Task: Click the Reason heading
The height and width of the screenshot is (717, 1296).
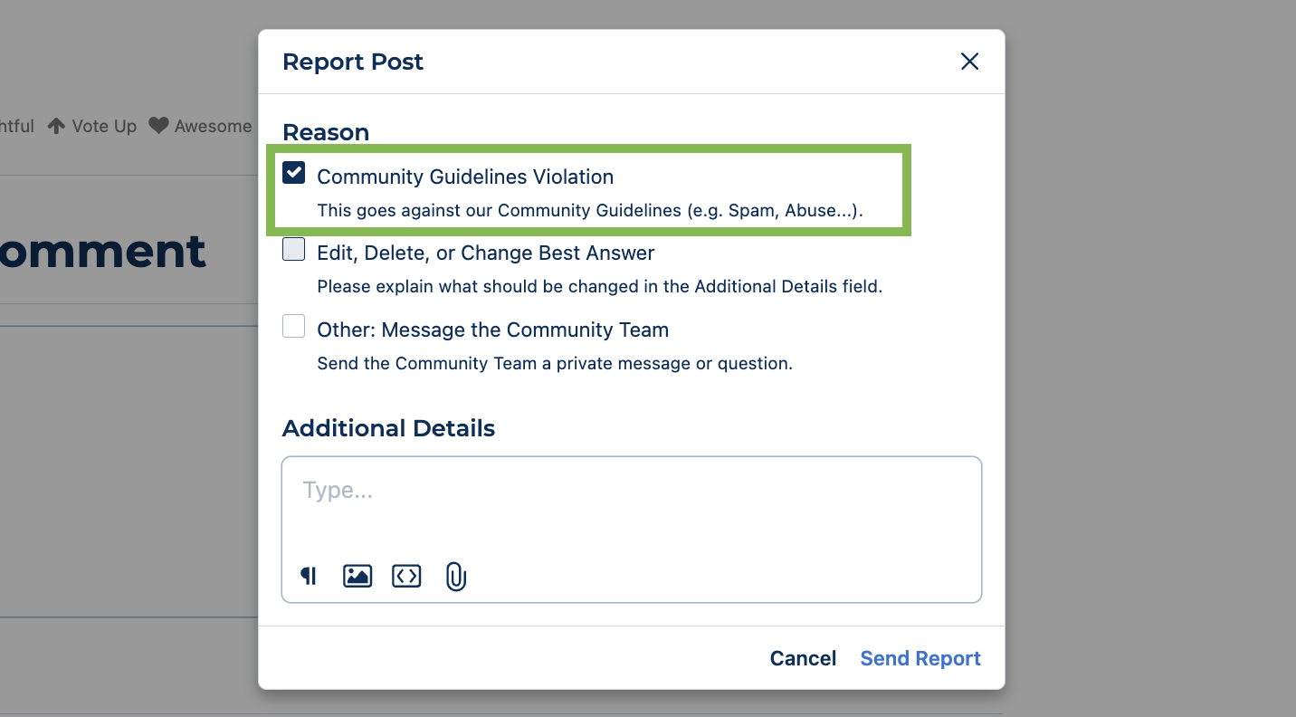Action: [x=326, y=132]
